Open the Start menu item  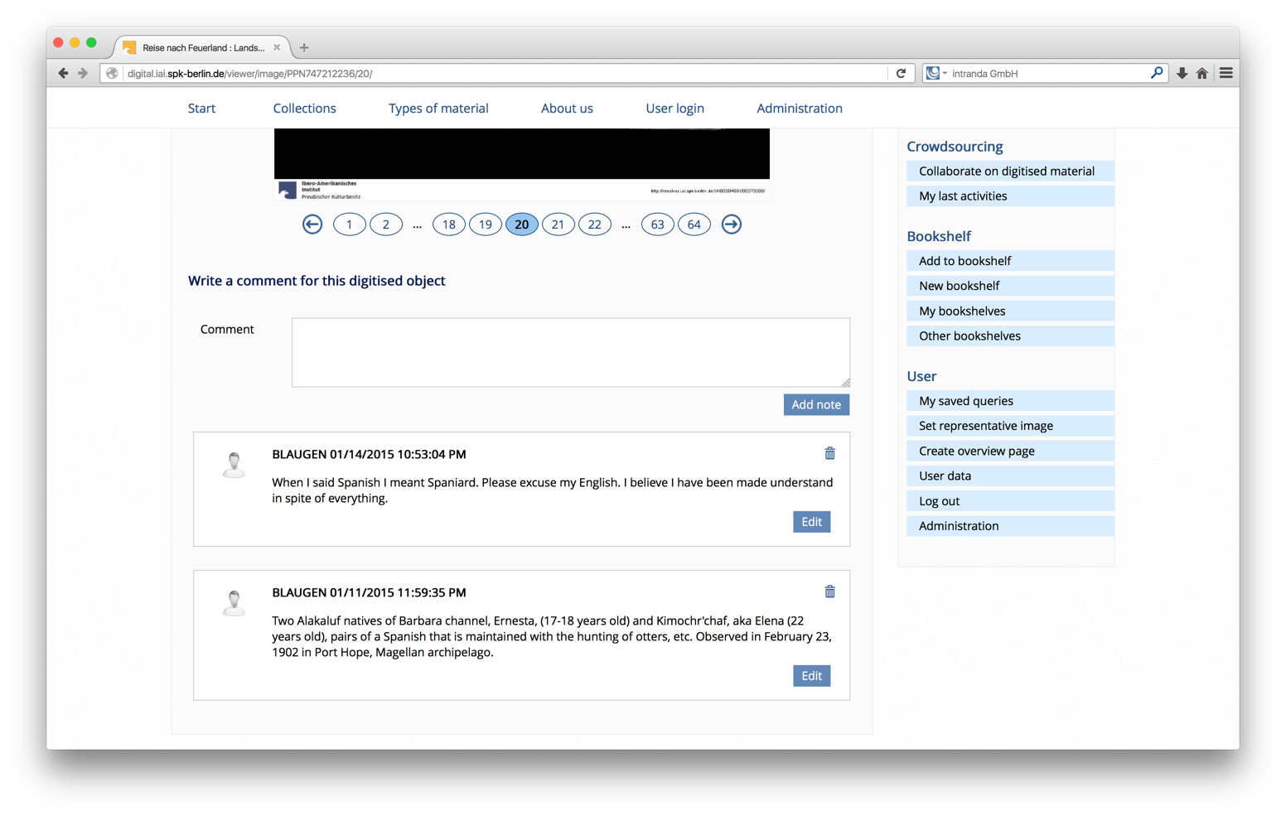click(201, 109)
